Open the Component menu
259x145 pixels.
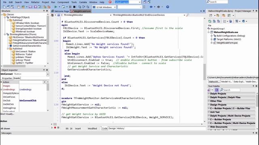tap(63, 2)
